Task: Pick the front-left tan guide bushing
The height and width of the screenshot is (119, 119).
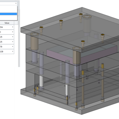Action: [x=34, y=42]
